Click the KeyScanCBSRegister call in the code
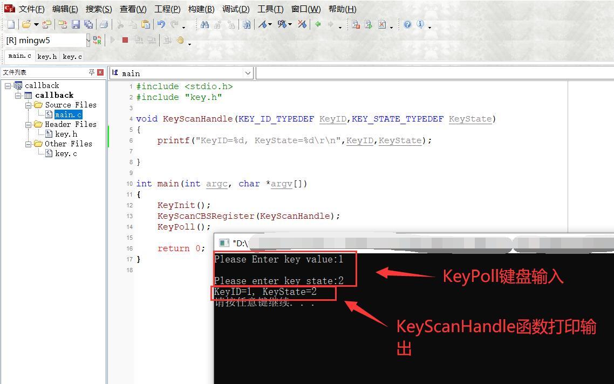 (249, 216)
